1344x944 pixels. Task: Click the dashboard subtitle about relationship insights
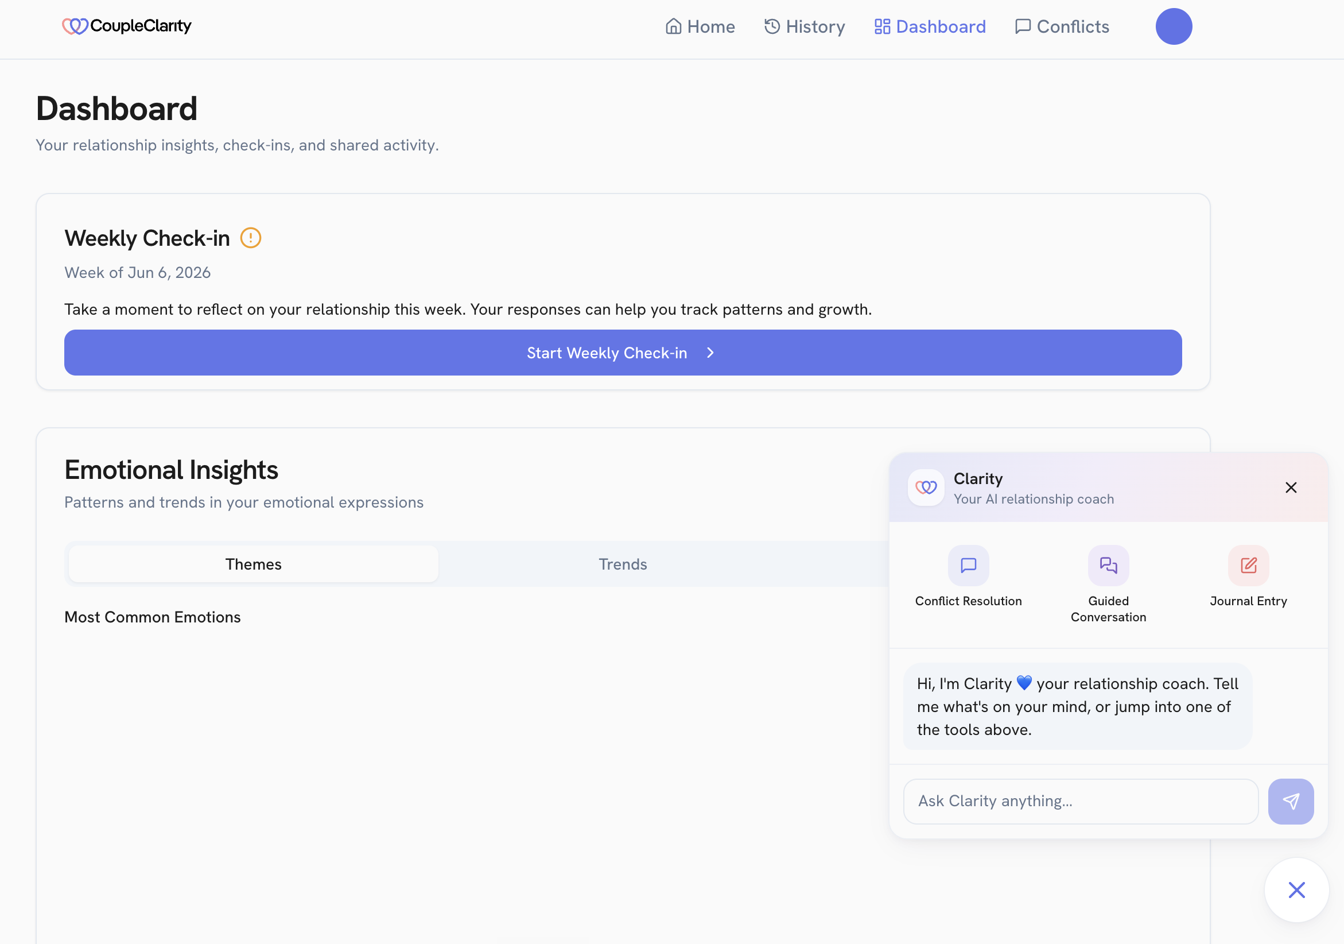(237, 145)
